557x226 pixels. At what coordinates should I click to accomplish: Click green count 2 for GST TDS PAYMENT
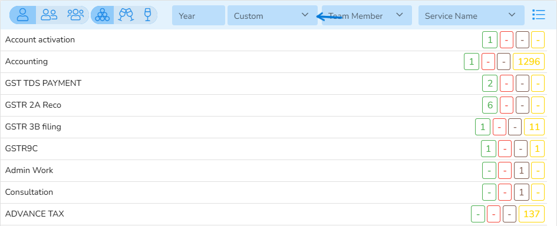(490, 84)
